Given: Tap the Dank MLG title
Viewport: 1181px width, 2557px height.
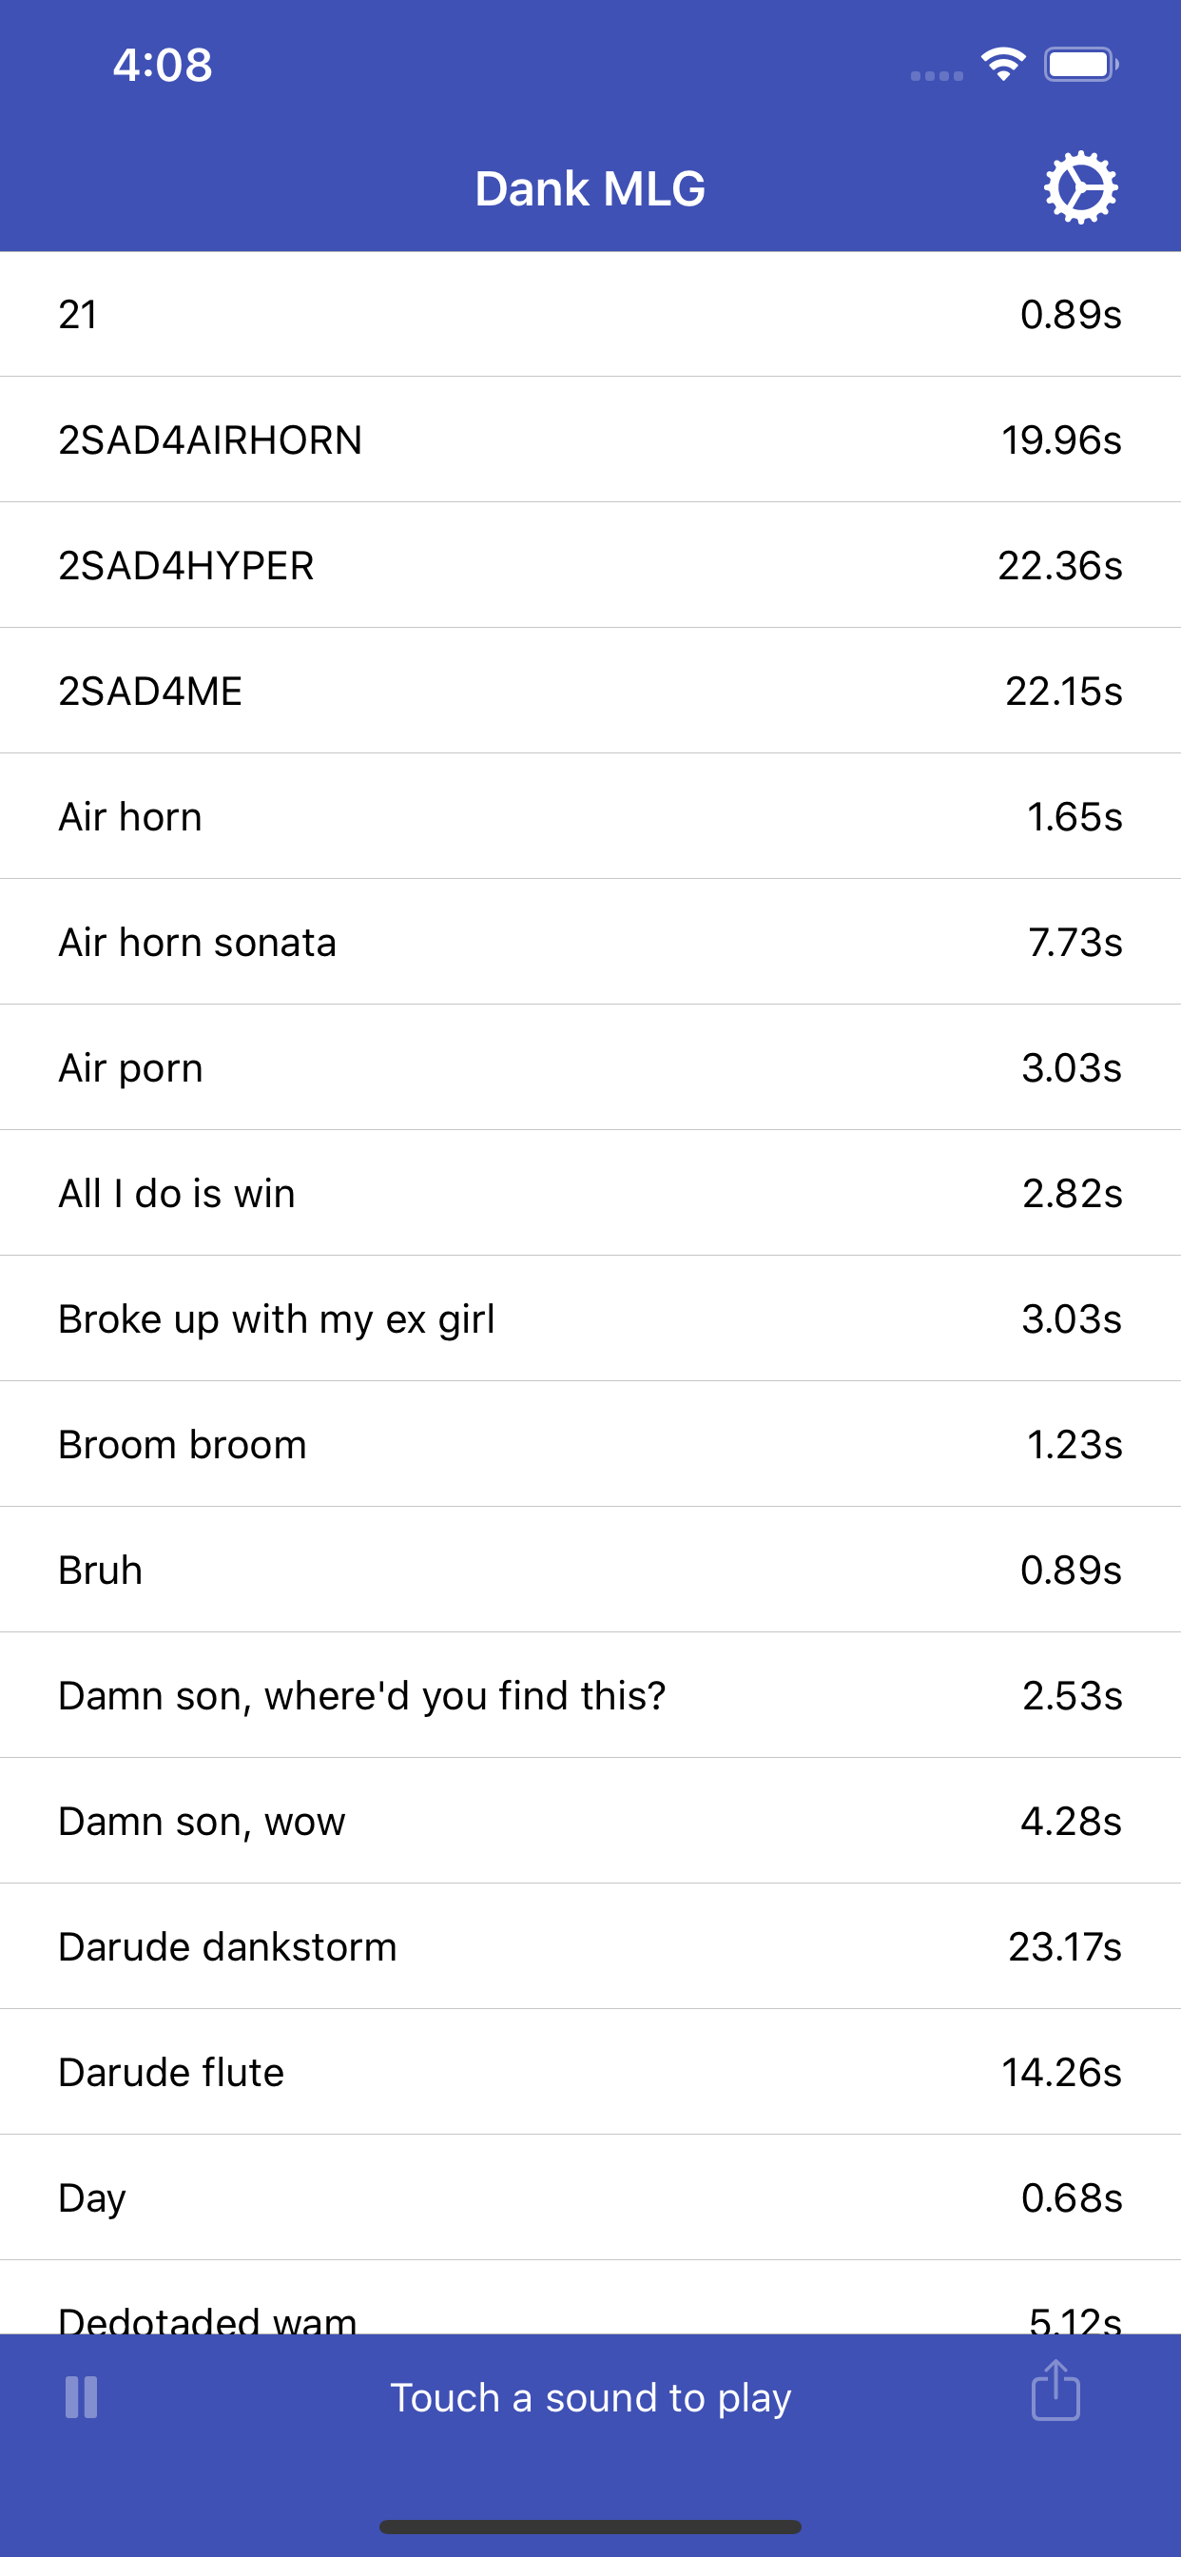Looking at the screenshot, I should (590, 188).
